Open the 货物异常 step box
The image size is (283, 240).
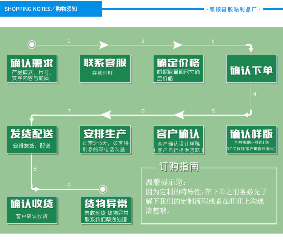pyautogui.click(x=106, y=210)
